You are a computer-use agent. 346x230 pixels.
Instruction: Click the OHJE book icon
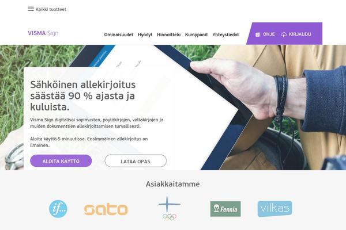pyautogui.click(x=258, y=34)
